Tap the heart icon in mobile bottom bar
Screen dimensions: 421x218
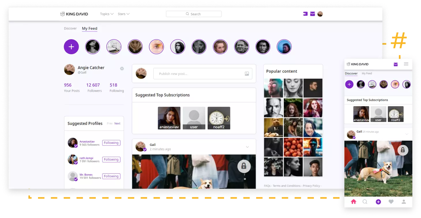pos(391,202)
